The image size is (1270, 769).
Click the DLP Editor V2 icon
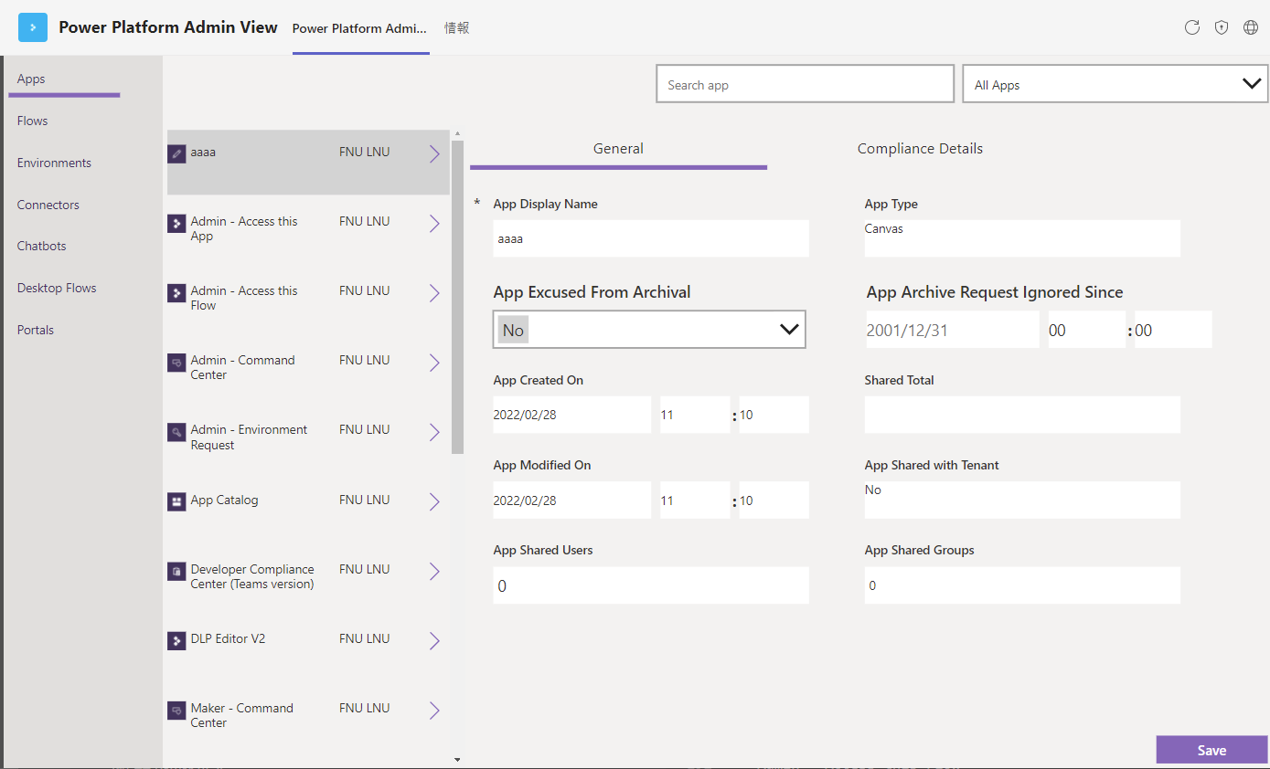[x=176, y=640]
